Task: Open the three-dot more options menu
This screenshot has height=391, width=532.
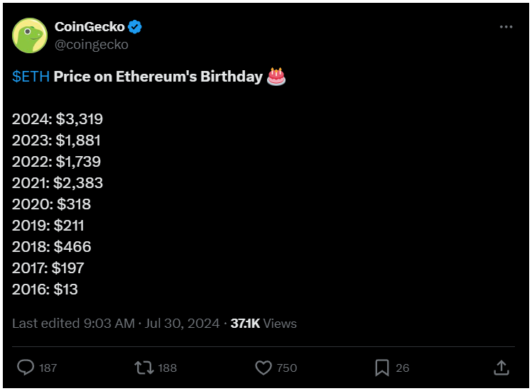Action: (506, 27)
